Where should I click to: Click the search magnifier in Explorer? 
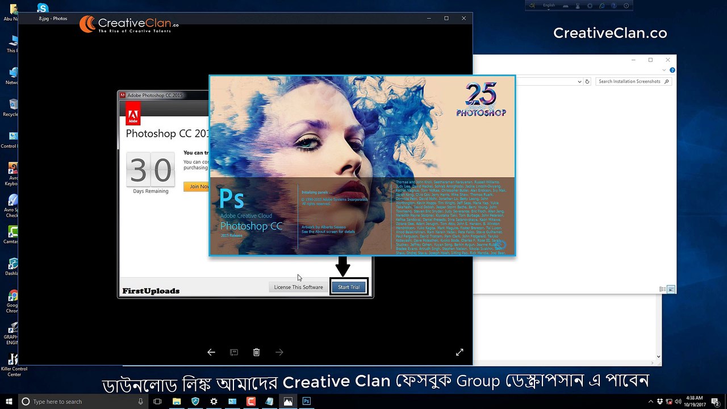666,81
